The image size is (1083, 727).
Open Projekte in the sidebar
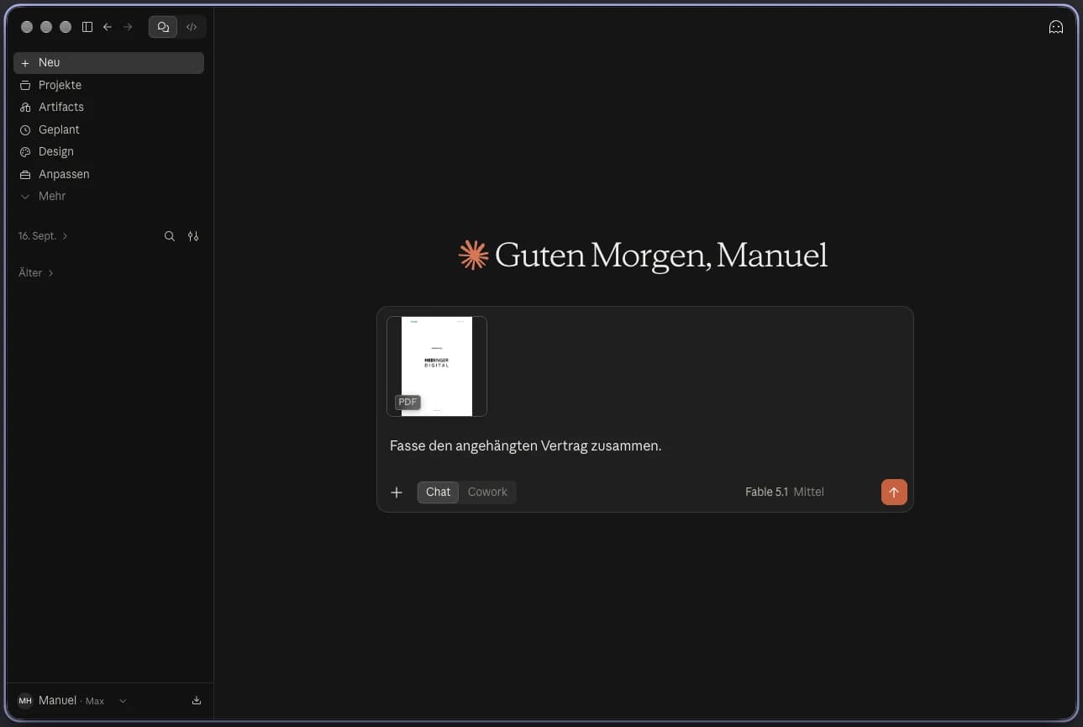pyautogui.click(x=108, y=85)
